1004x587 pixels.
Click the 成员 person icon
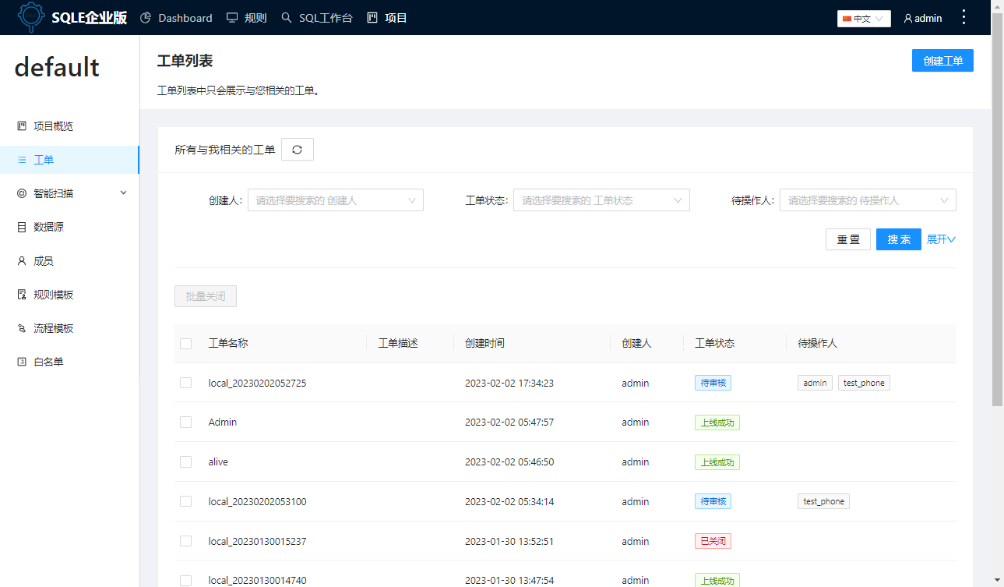tap(22, 261)
